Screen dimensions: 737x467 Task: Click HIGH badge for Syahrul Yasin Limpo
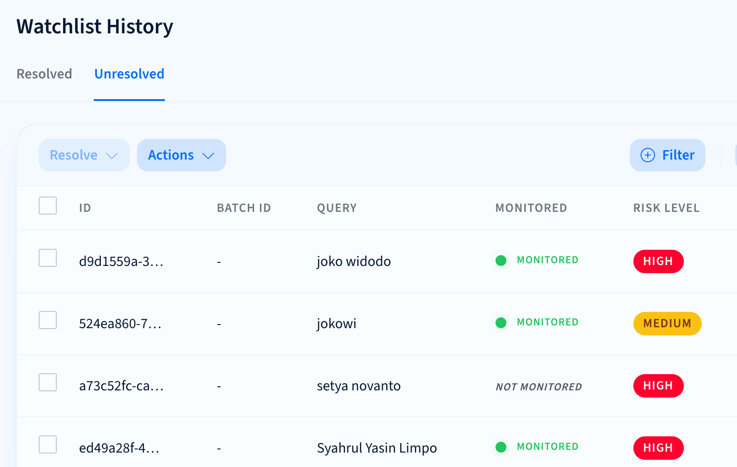point(659,448)
